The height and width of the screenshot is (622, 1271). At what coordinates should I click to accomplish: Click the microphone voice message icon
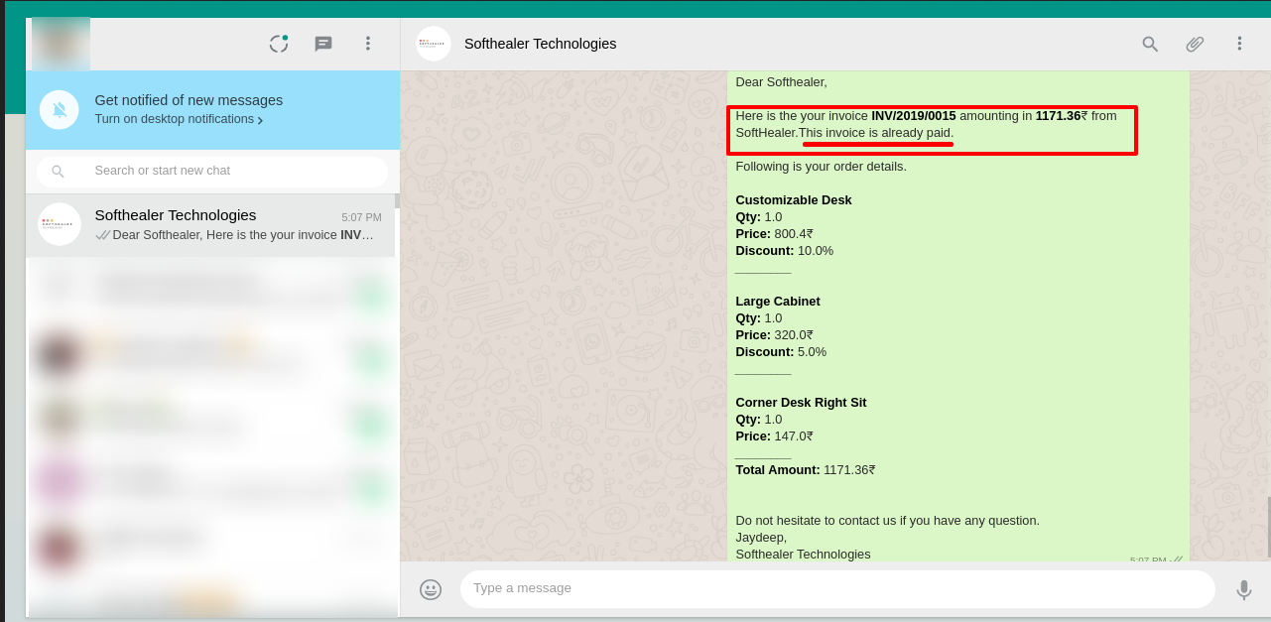click(x=1243, y=590)
